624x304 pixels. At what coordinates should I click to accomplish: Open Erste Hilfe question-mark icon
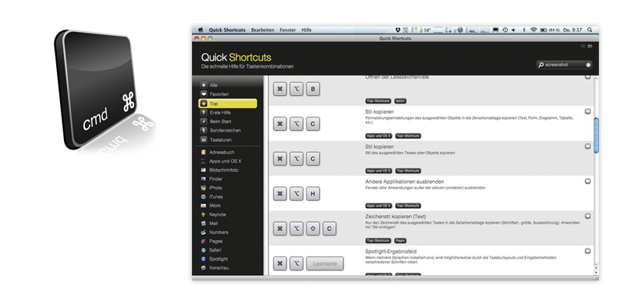(x=204, y=112)
